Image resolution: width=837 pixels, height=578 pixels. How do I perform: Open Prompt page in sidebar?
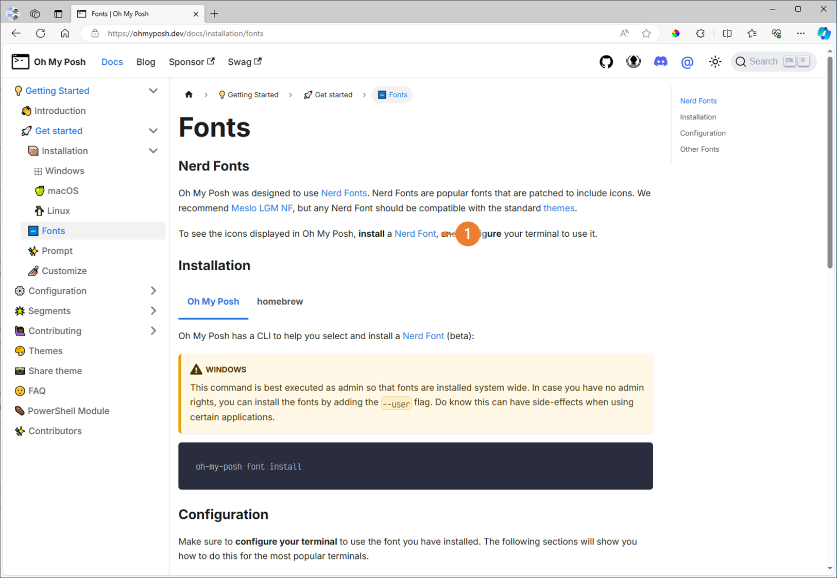57,251
